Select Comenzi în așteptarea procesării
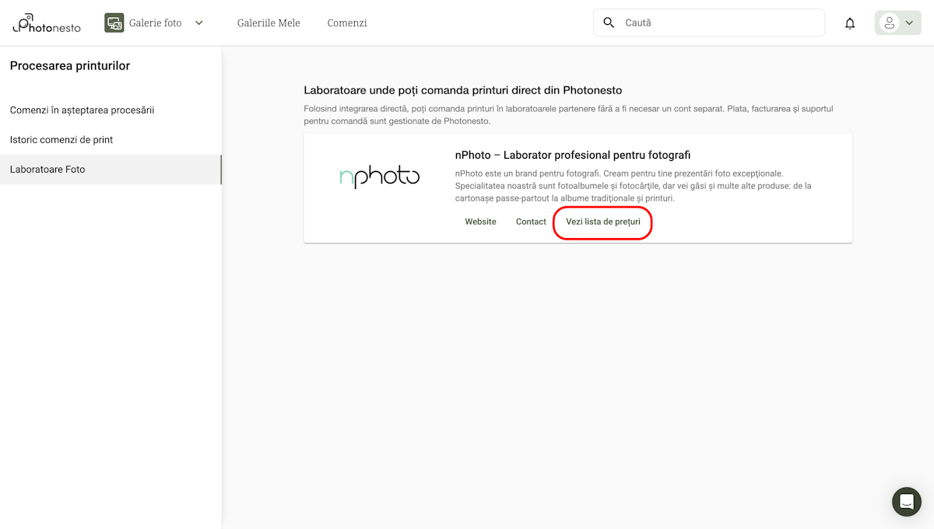934x529 pixels. pyautogui.click(x=111, y=110)
